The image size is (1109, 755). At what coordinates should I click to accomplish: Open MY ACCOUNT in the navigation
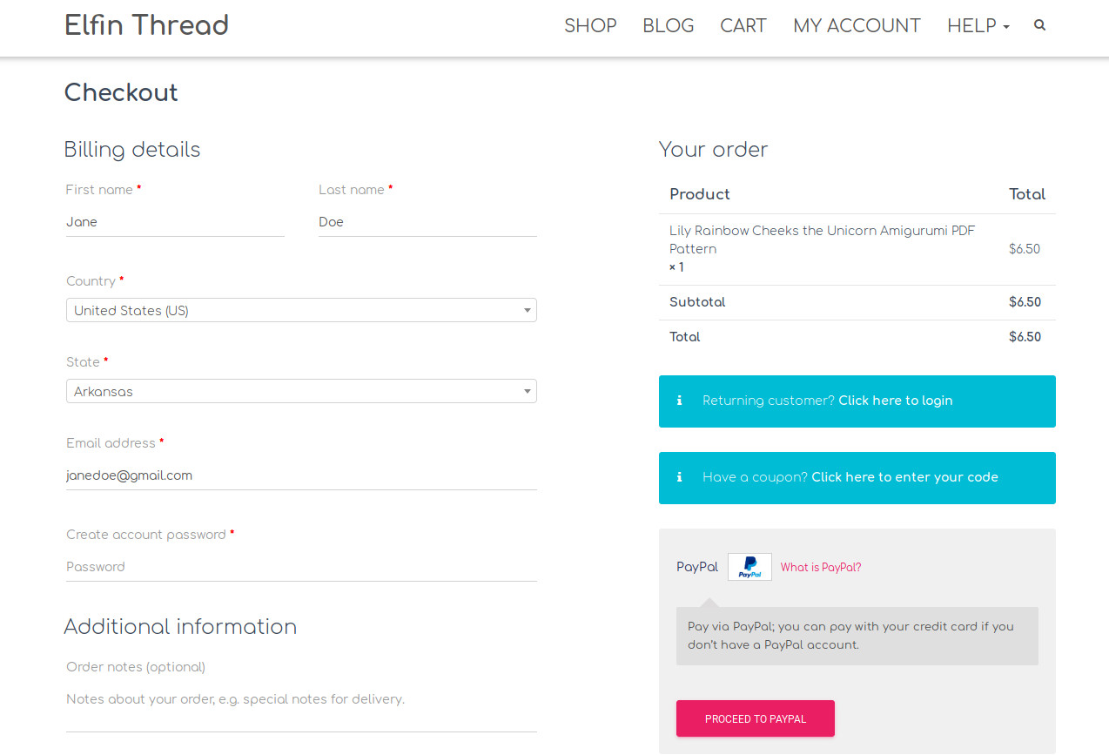857,26
